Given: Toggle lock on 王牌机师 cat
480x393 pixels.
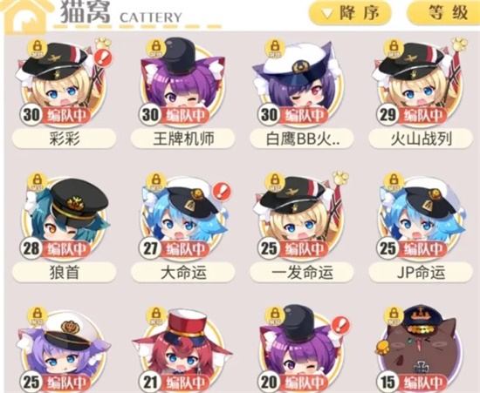Looking at the screenshot, I should point(155,48).
